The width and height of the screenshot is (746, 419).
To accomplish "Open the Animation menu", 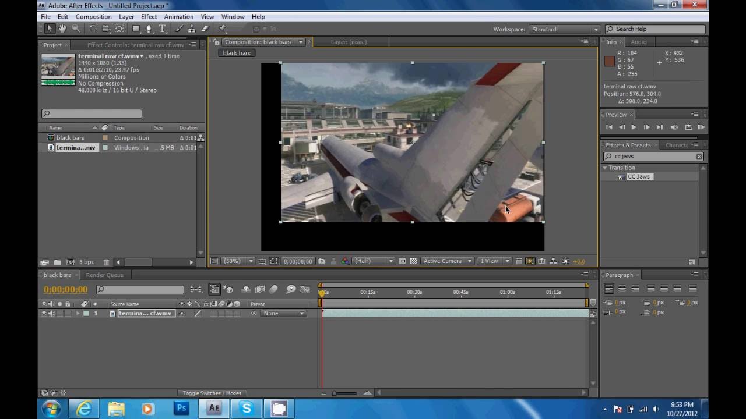I will pos(178,17).
